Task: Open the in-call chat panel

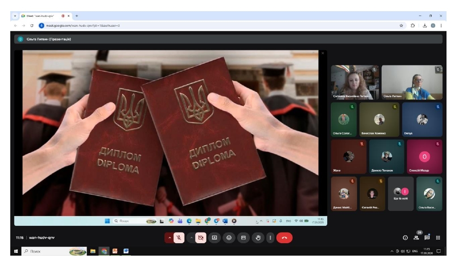Action: 427,237
